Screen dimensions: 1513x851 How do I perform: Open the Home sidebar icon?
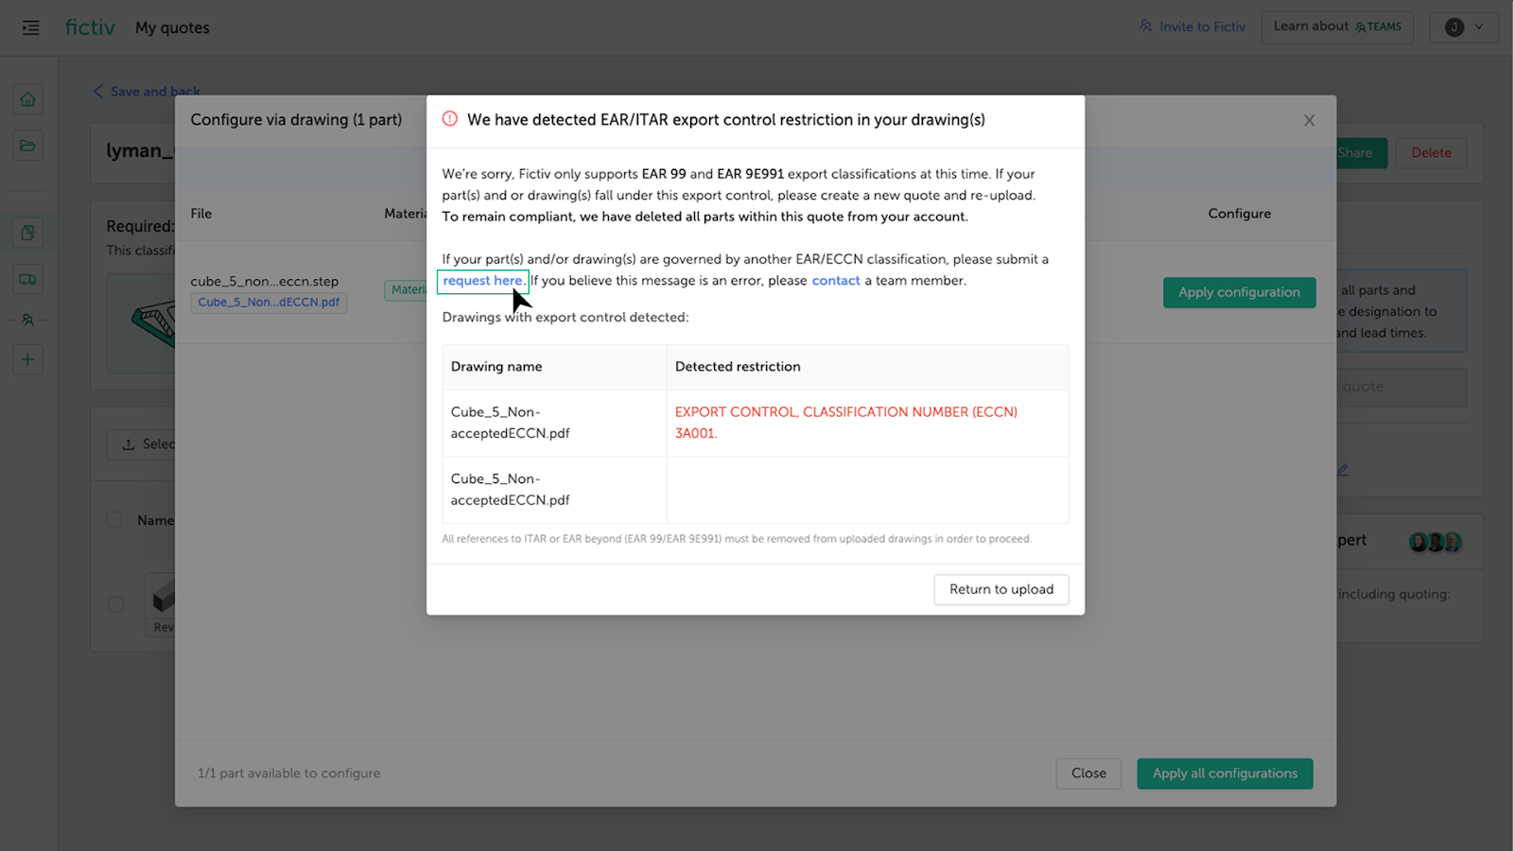pyautogui.click(x=27, y=98)
